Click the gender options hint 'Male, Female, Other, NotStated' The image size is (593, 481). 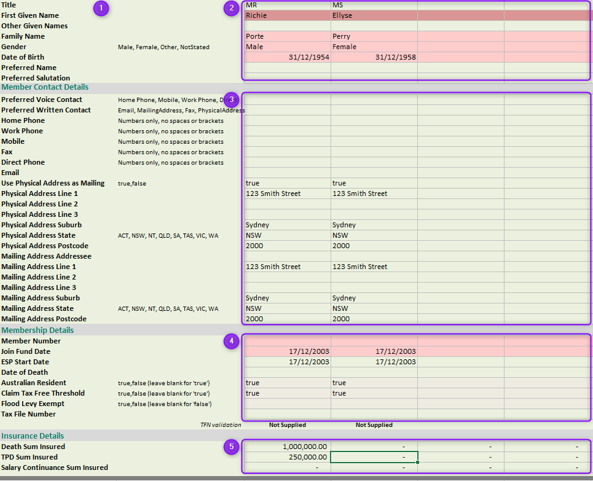coord(163,47)
